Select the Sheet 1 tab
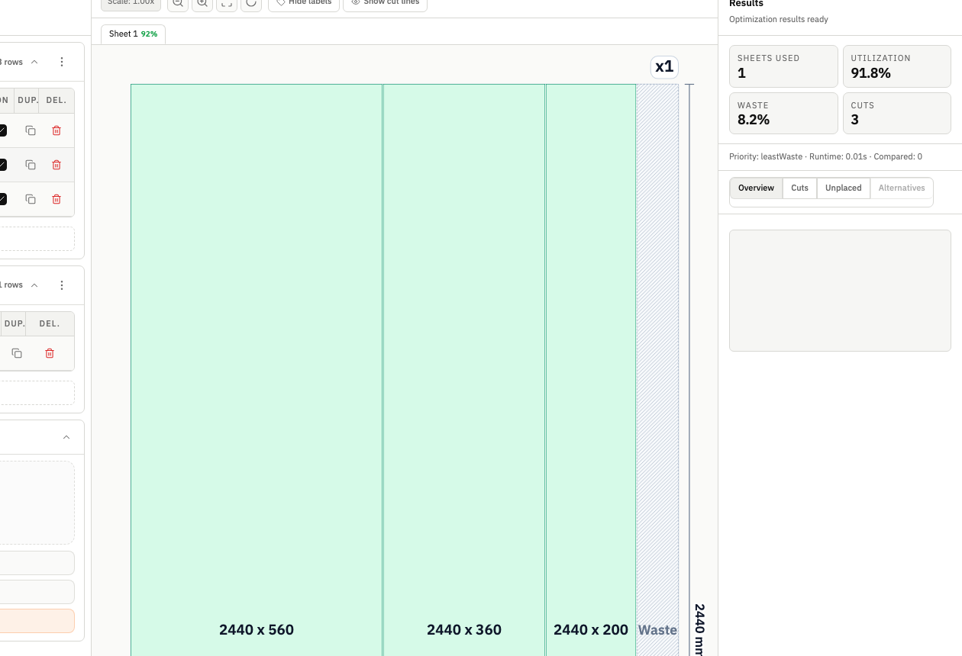 coord(133,34)
